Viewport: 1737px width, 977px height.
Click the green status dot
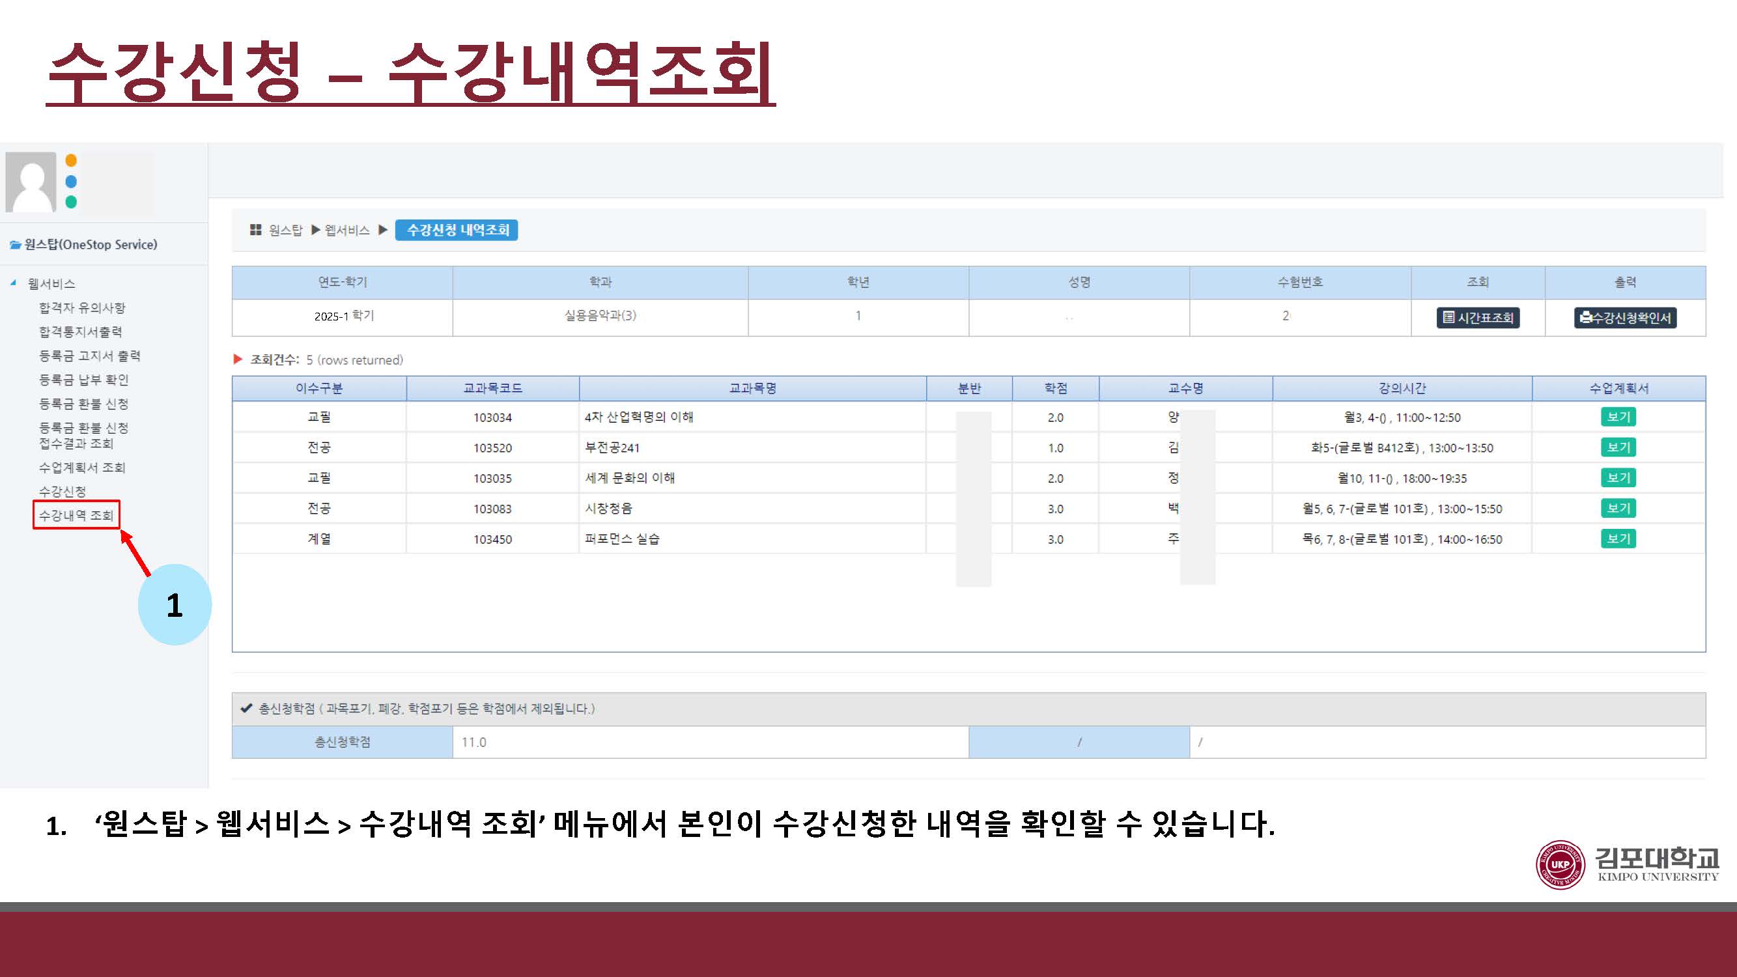click(71, 202)
